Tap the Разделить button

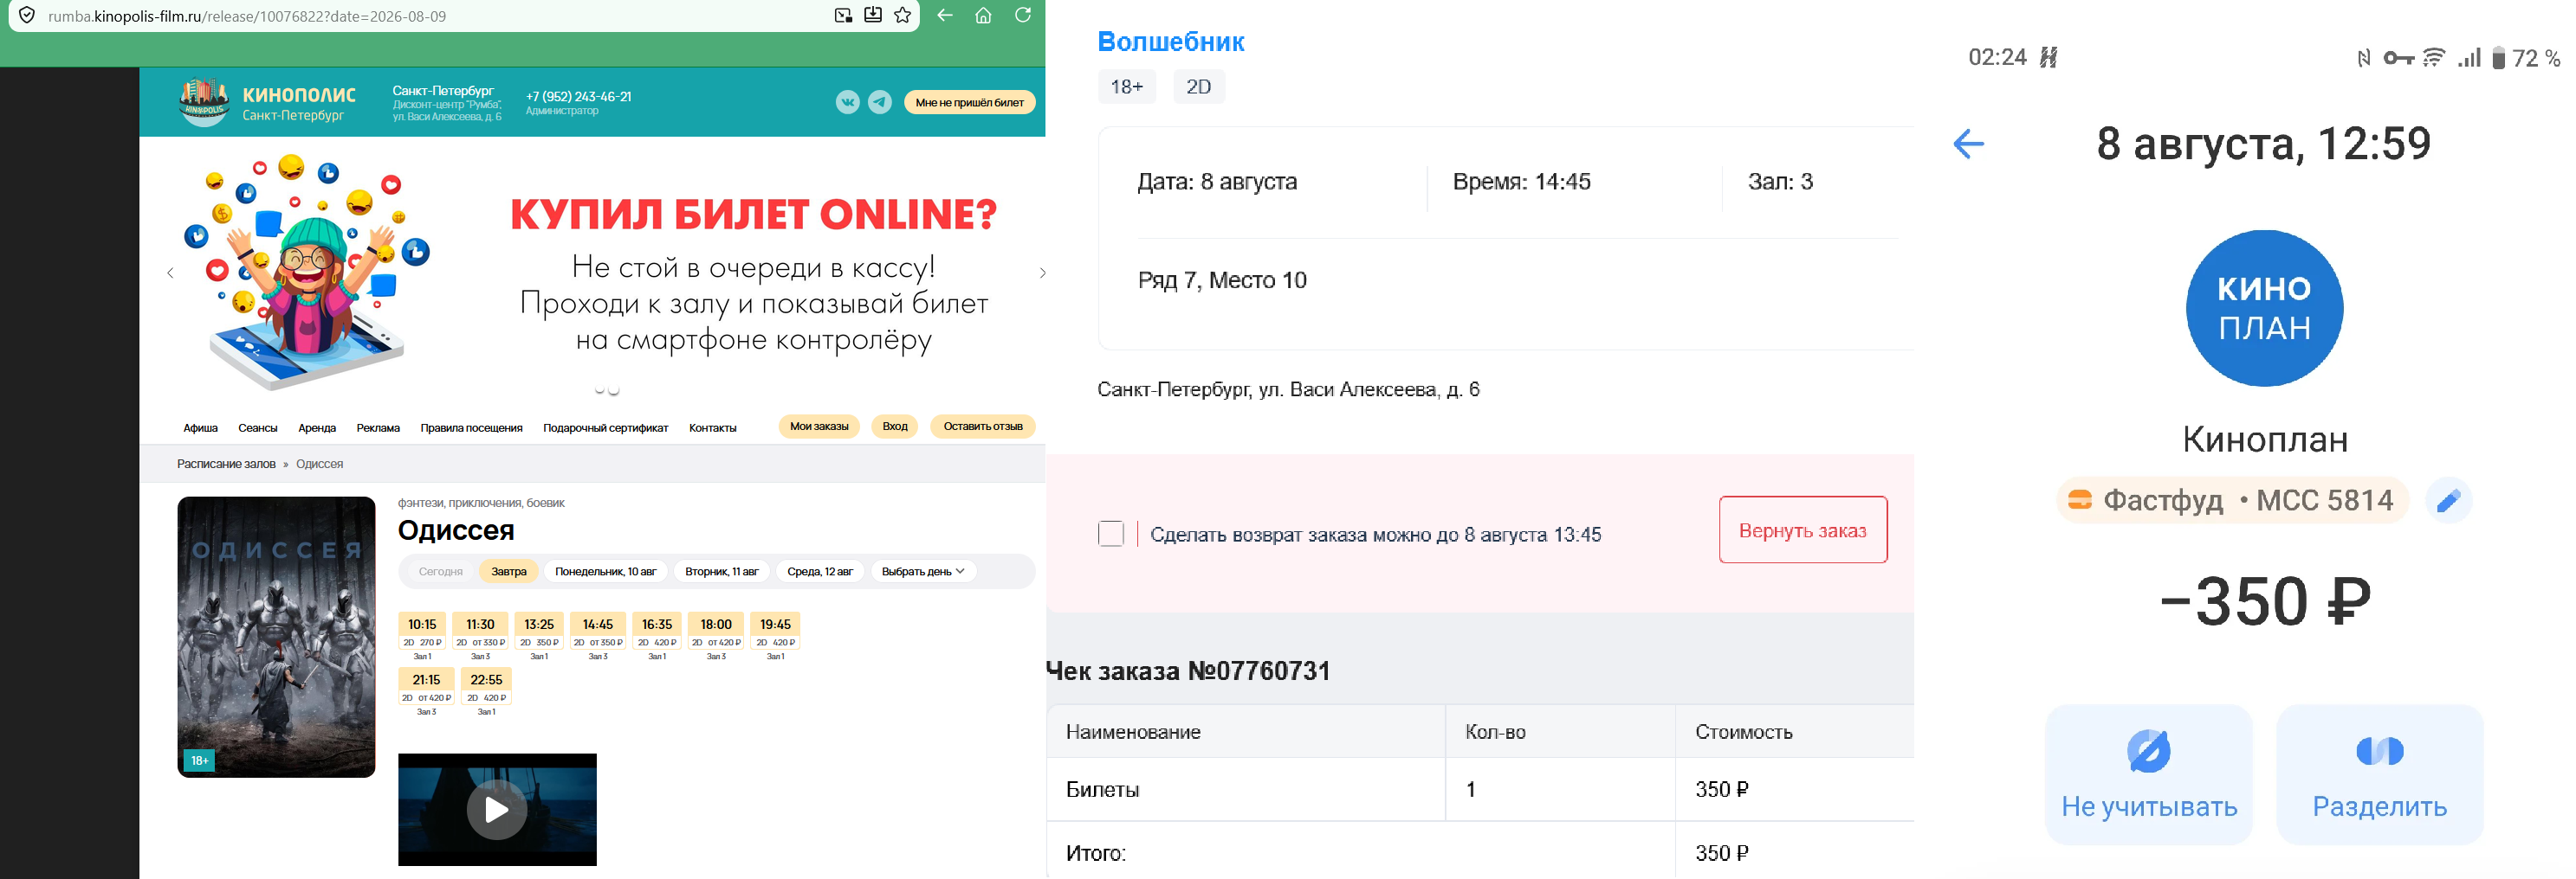2380,774
